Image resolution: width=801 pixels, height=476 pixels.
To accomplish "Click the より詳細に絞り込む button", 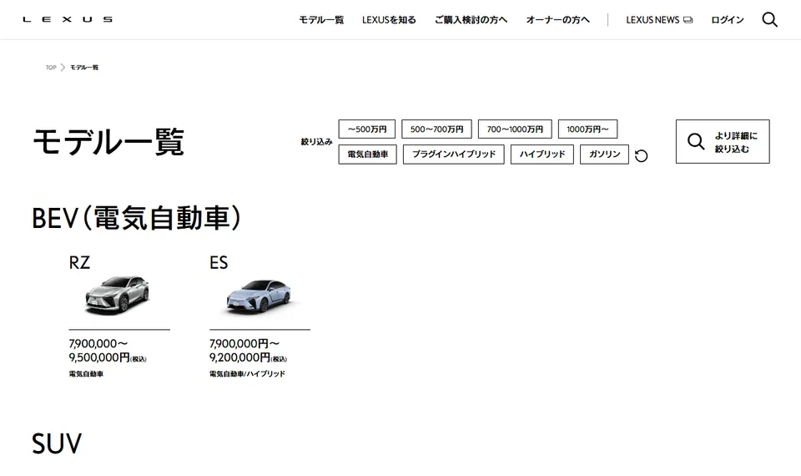I will 723,142.
